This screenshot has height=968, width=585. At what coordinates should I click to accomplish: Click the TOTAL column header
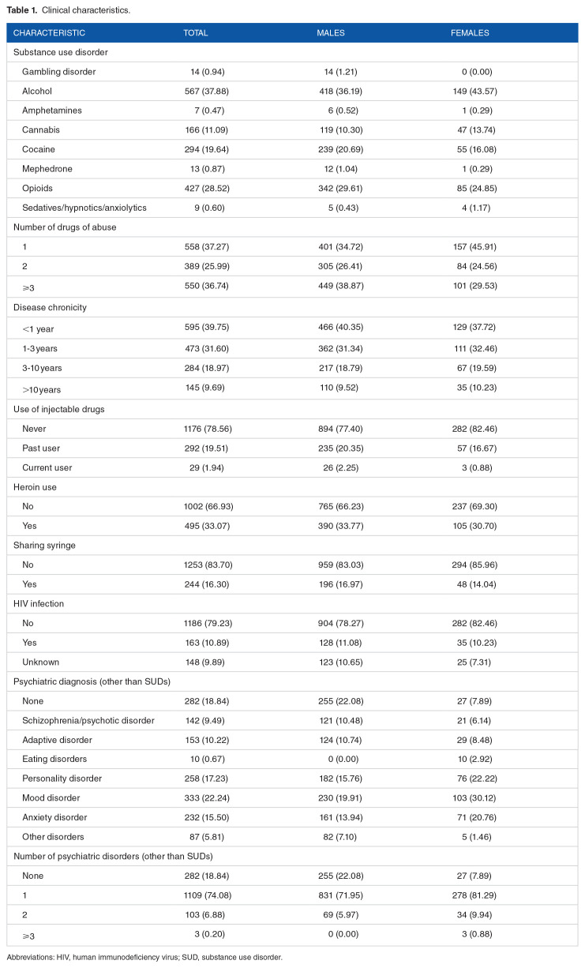[196, 33]
